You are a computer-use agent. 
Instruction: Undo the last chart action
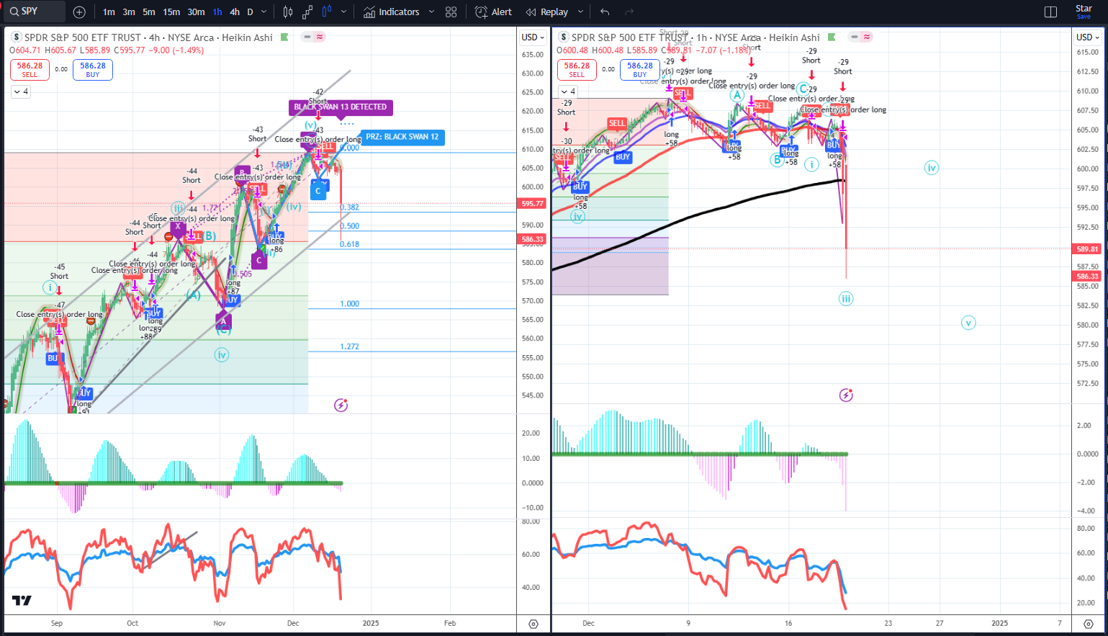click(605, 12)
